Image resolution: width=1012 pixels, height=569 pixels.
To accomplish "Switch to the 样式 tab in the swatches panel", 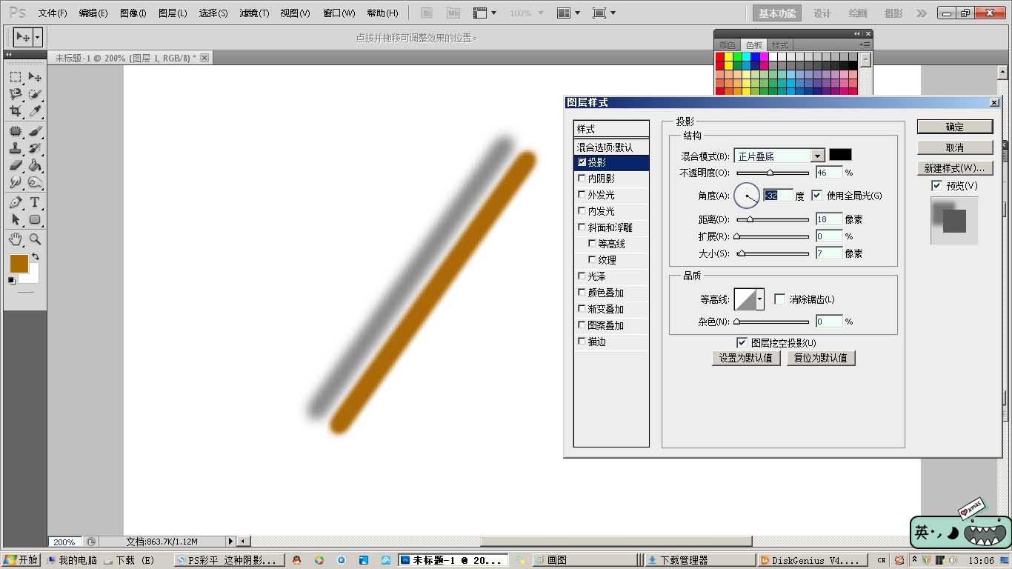I will (x=780, y=45).
